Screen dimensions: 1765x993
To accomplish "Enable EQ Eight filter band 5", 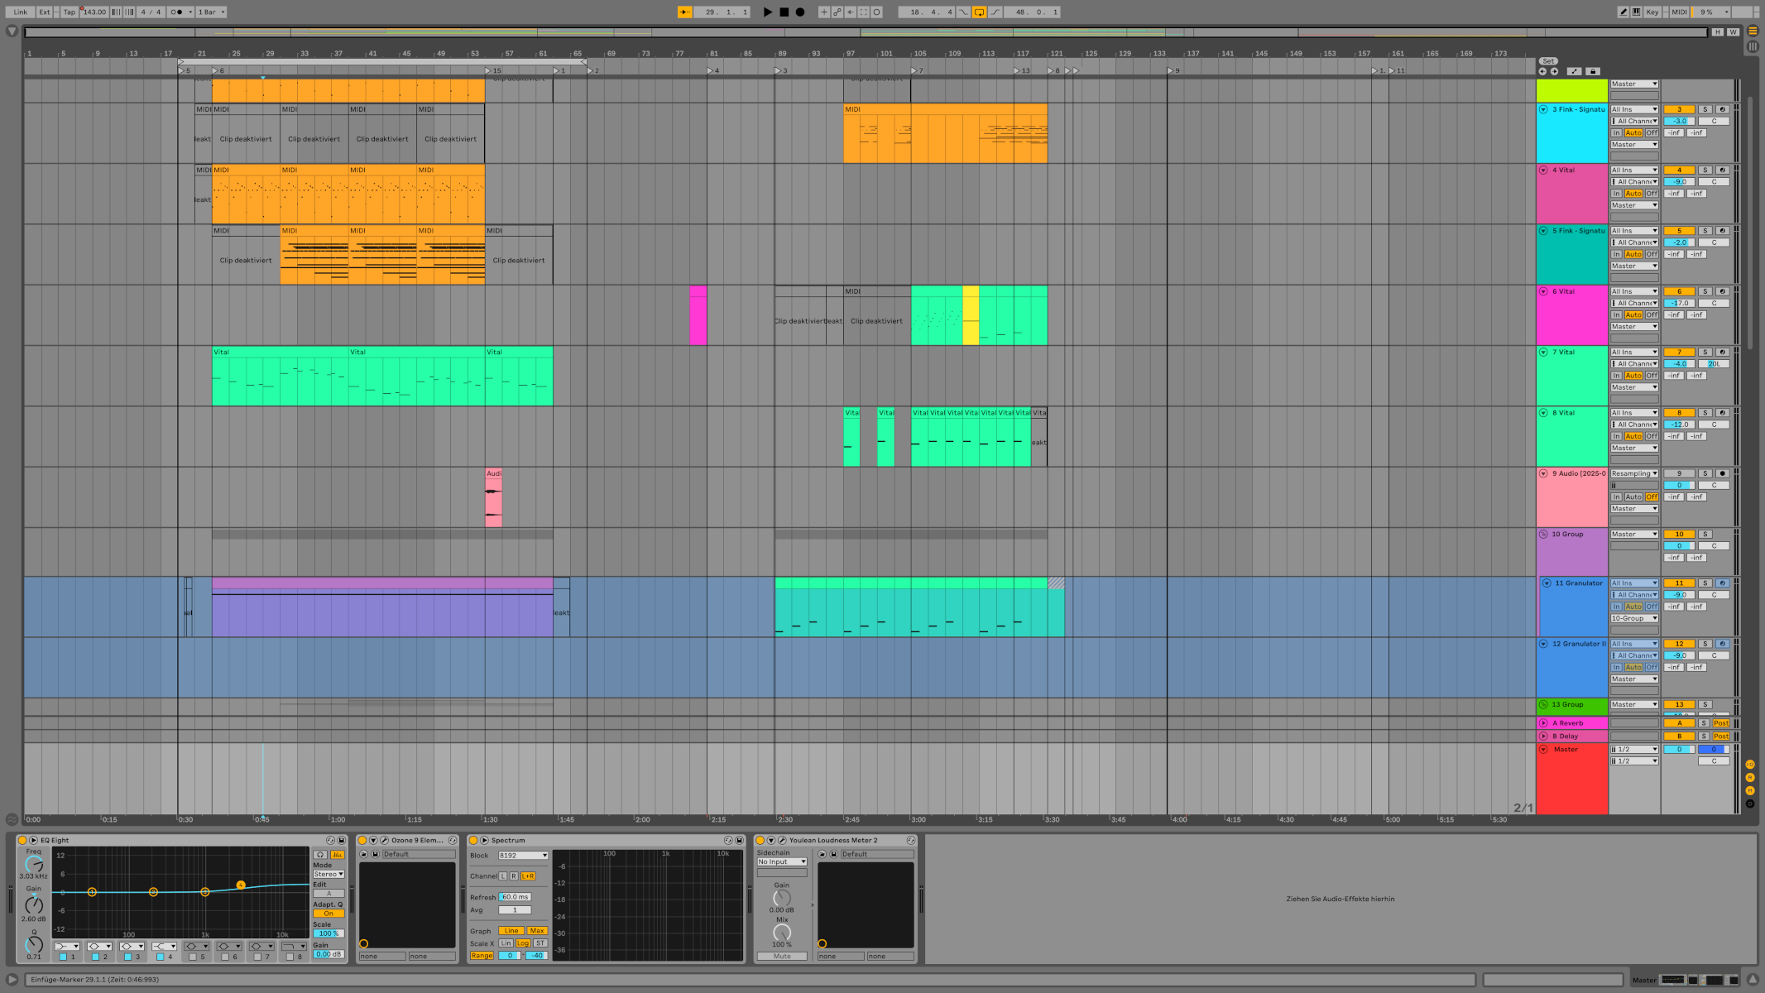I will [193, 957].
